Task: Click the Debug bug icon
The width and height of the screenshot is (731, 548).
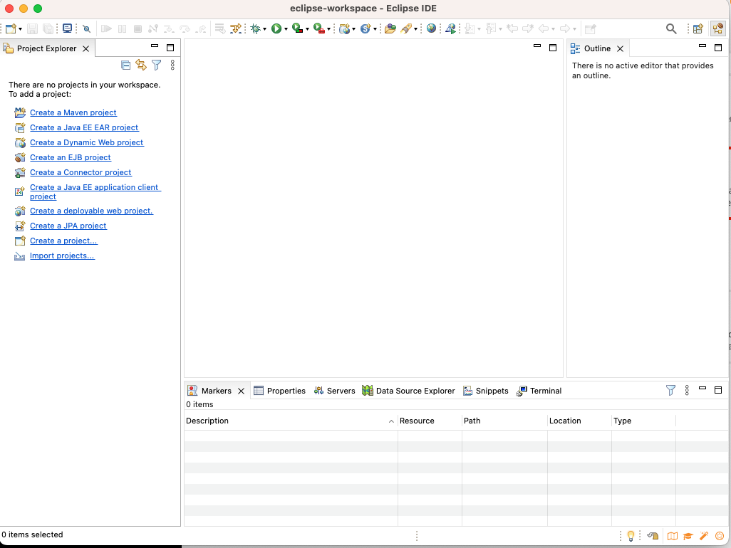Action: [x=255, y=29]
